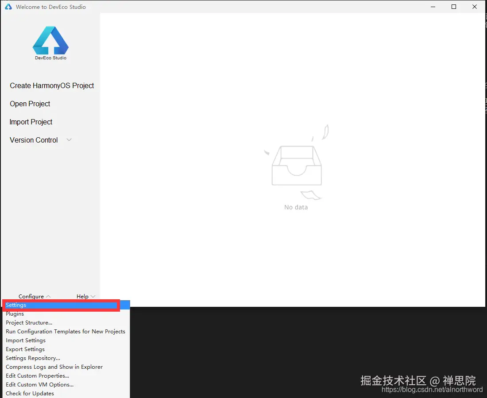Open the Project Structure dialog
487x398 pixels.
pos(29,322)
